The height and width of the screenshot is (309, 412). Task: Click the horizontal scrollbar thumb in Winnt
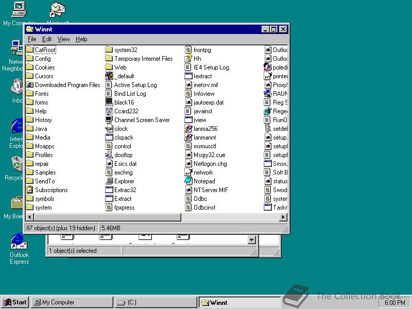point(107,217)
